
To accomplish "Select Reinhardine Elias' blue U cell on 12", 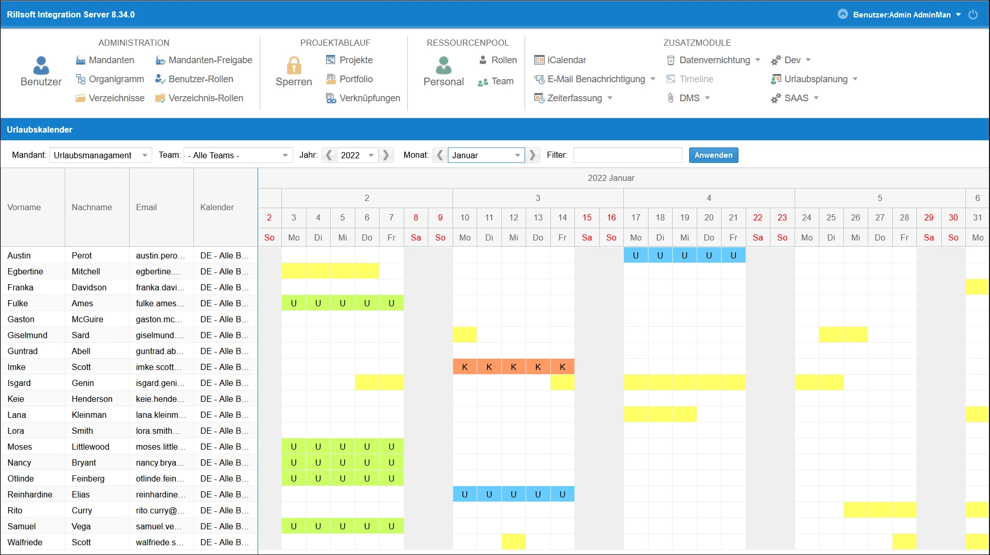I will click(513, 494).
